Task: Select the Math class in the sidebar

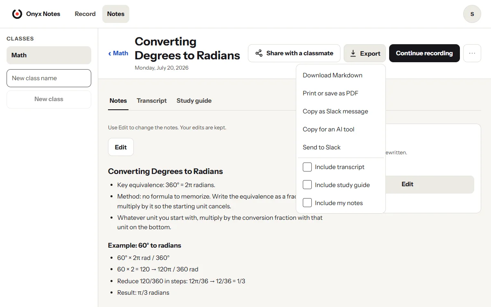Action: (x=49, y=55)
